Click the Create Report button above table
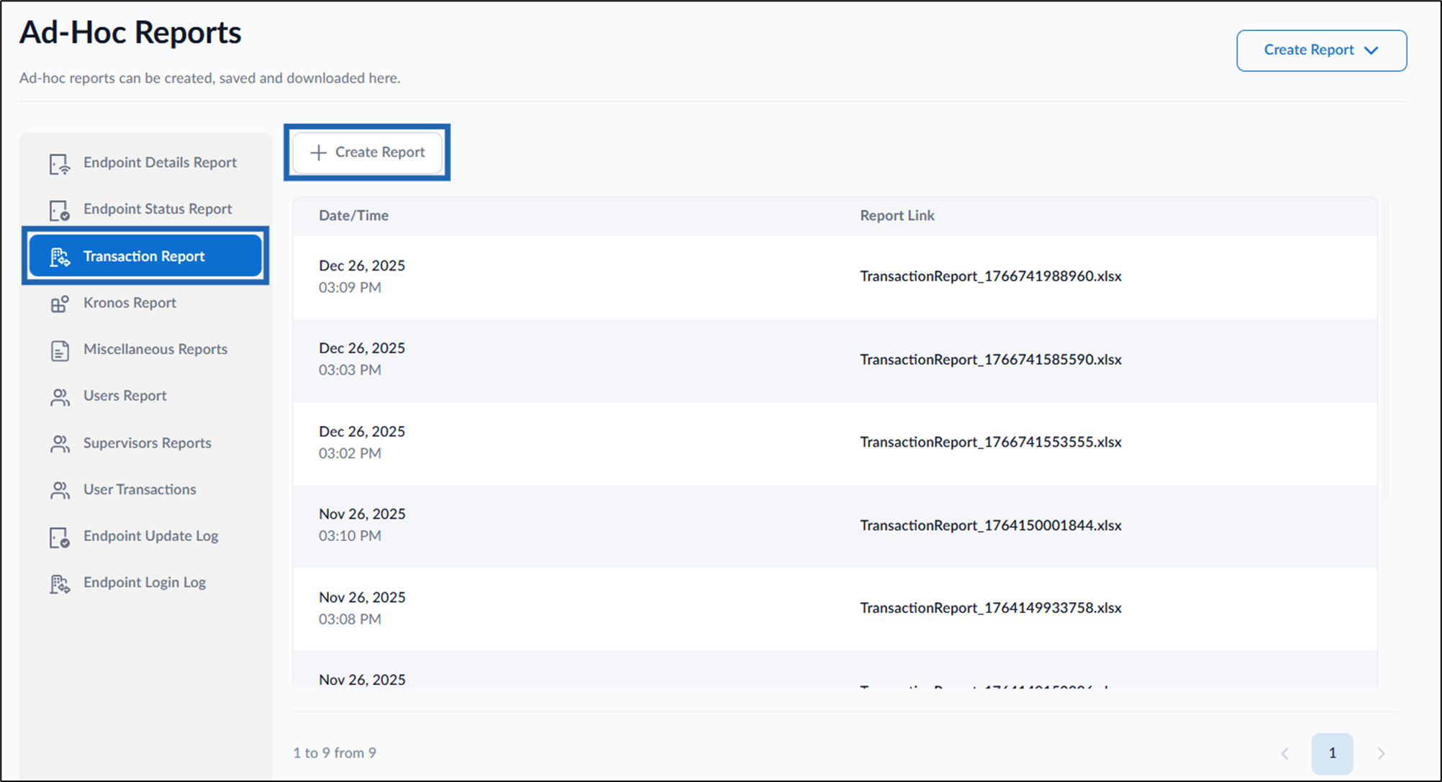 (367, 153)
